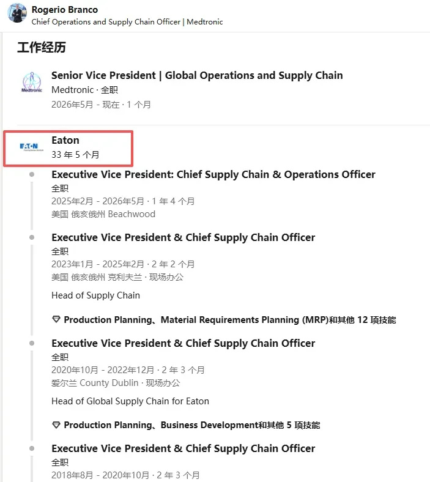Select the EVP role starting August 2018
The width and height of the screenshot is (430, 482).
tap(183, 448)
